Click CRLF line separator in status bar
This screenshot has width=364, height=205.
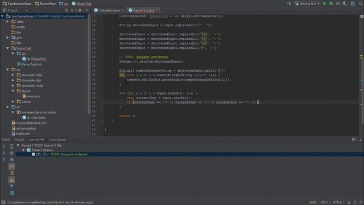point(325,203)
